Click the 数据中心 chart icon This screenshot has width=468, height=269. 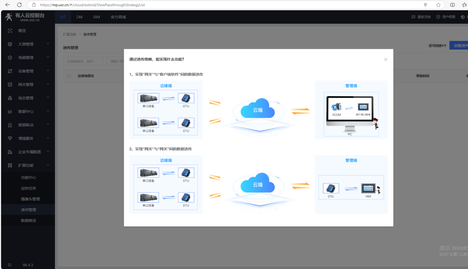pyautogui.click(x=10, y=112)
